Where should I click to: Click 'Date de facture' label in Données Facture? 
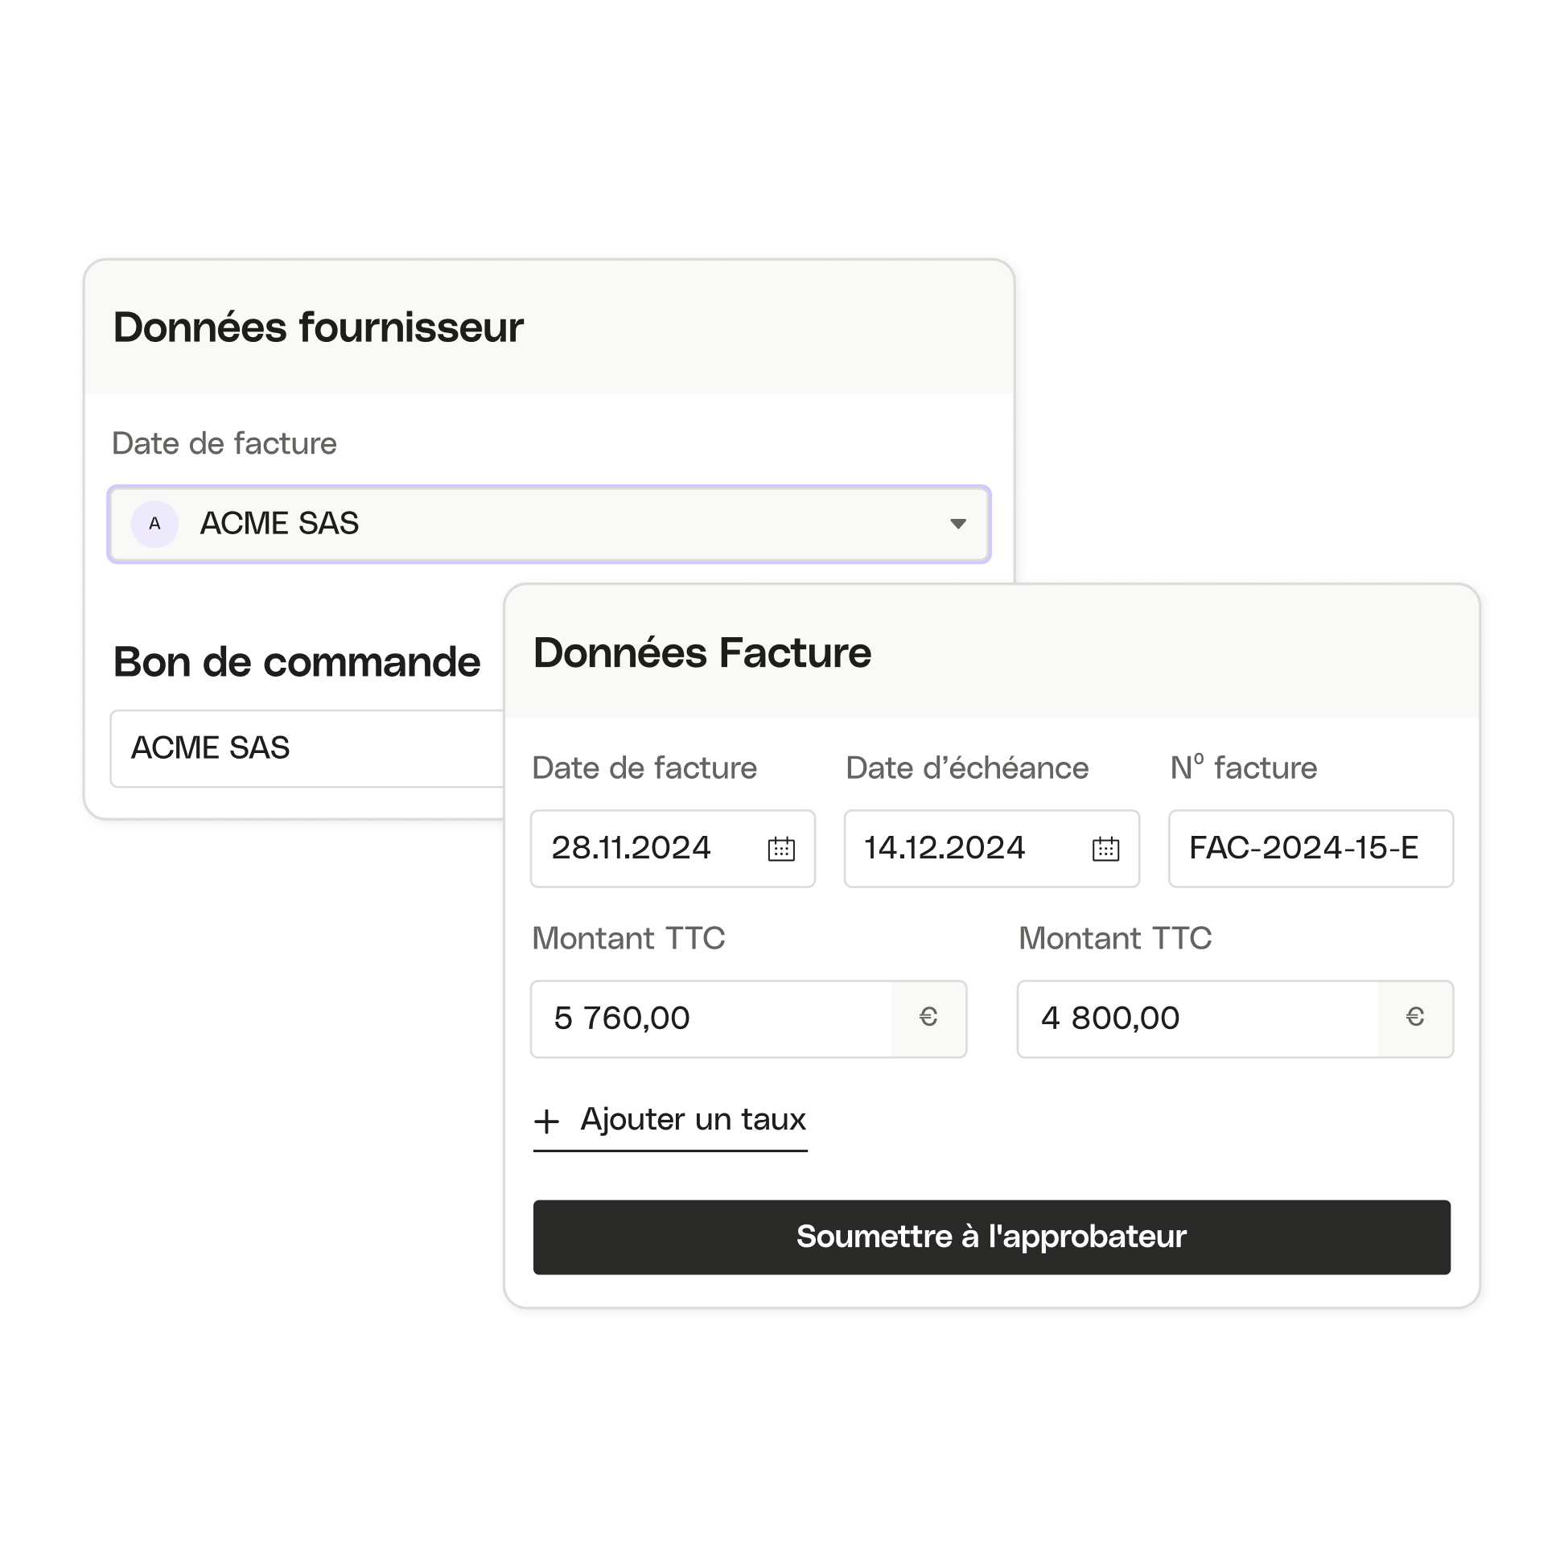pos(644,768)
